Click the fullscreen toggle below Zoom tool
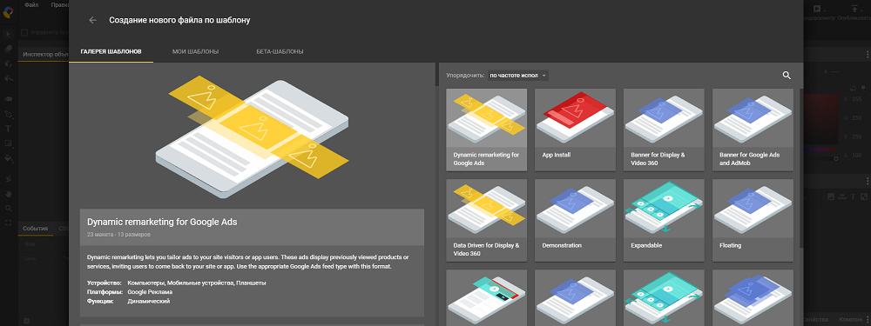The height and width of the screenshot is (326, 871). 9,223
